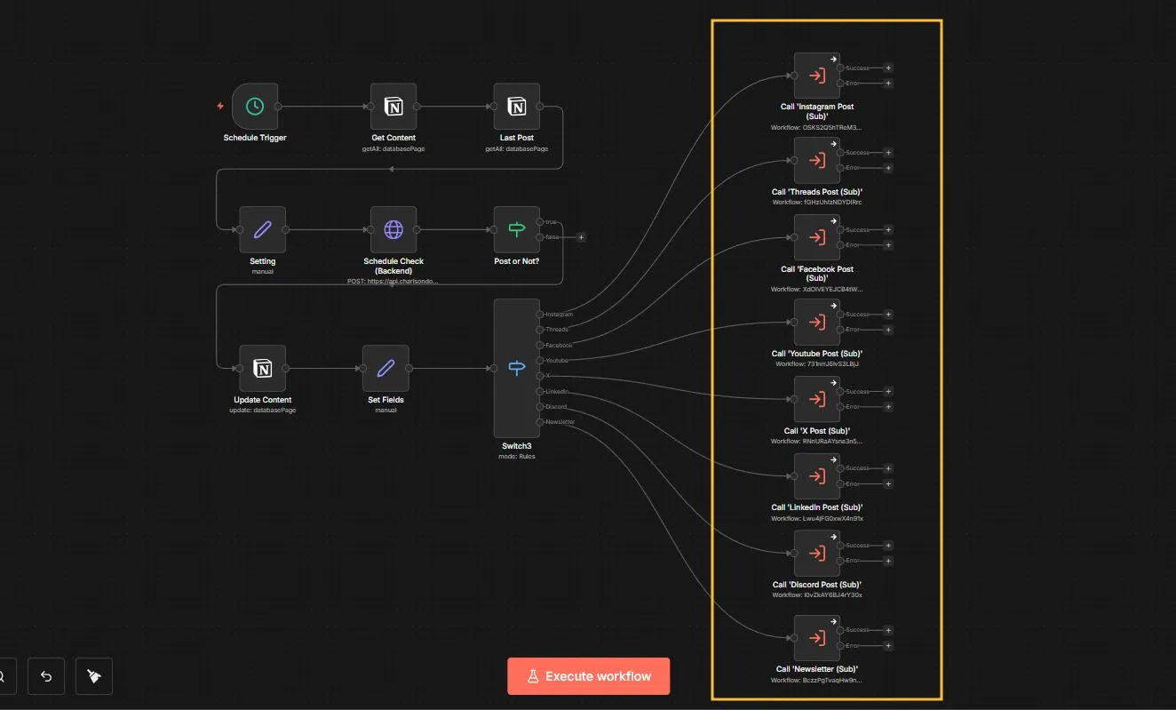Open the blue Switch3 node
The width and height of the screenshot is (1176, 710).
516,368
